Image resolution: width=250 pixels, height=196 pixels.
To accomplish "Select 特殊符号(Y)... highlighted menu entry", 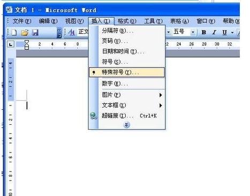I will (127, 72).
